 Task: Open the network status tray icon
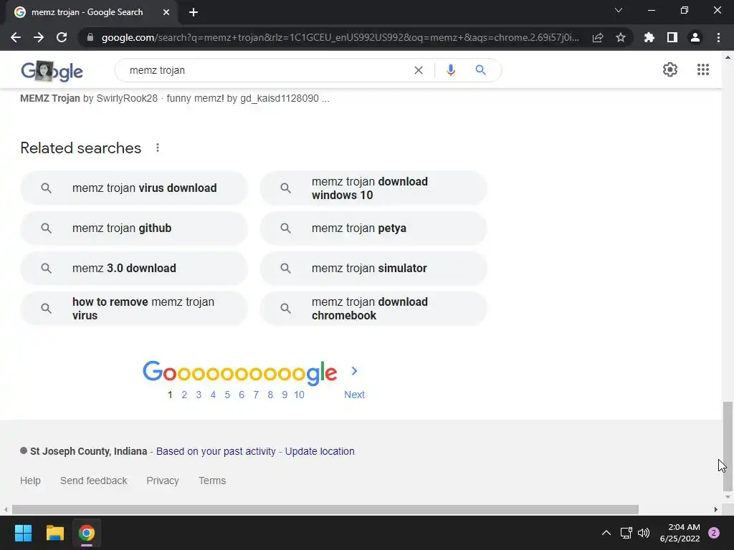626,533
